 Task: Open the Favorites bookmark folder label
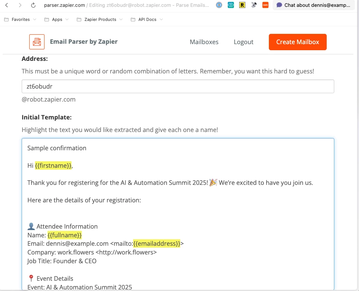click(21, 19)
